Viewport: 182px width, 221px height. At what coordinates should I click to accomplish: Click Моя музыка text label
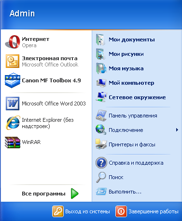126,68
